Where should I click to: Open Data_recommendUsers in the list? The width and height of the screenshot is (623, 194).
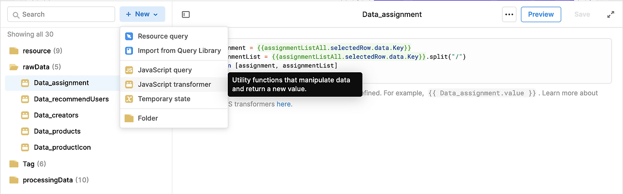point(71,99)
